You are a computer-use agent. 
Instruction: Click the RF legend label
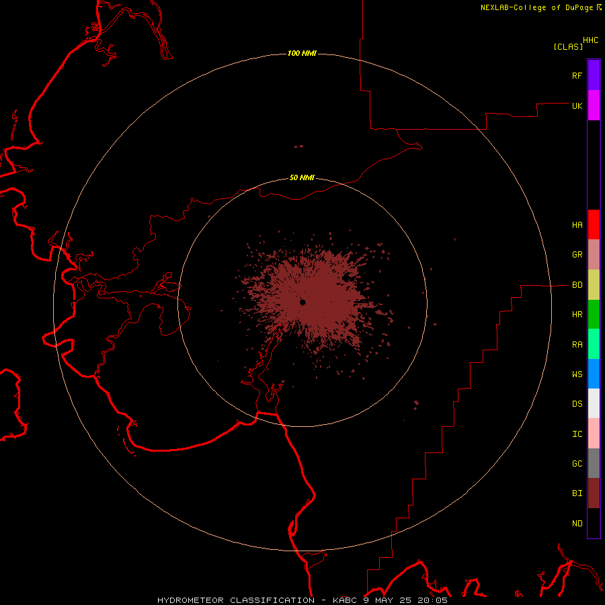coord(577,75)
